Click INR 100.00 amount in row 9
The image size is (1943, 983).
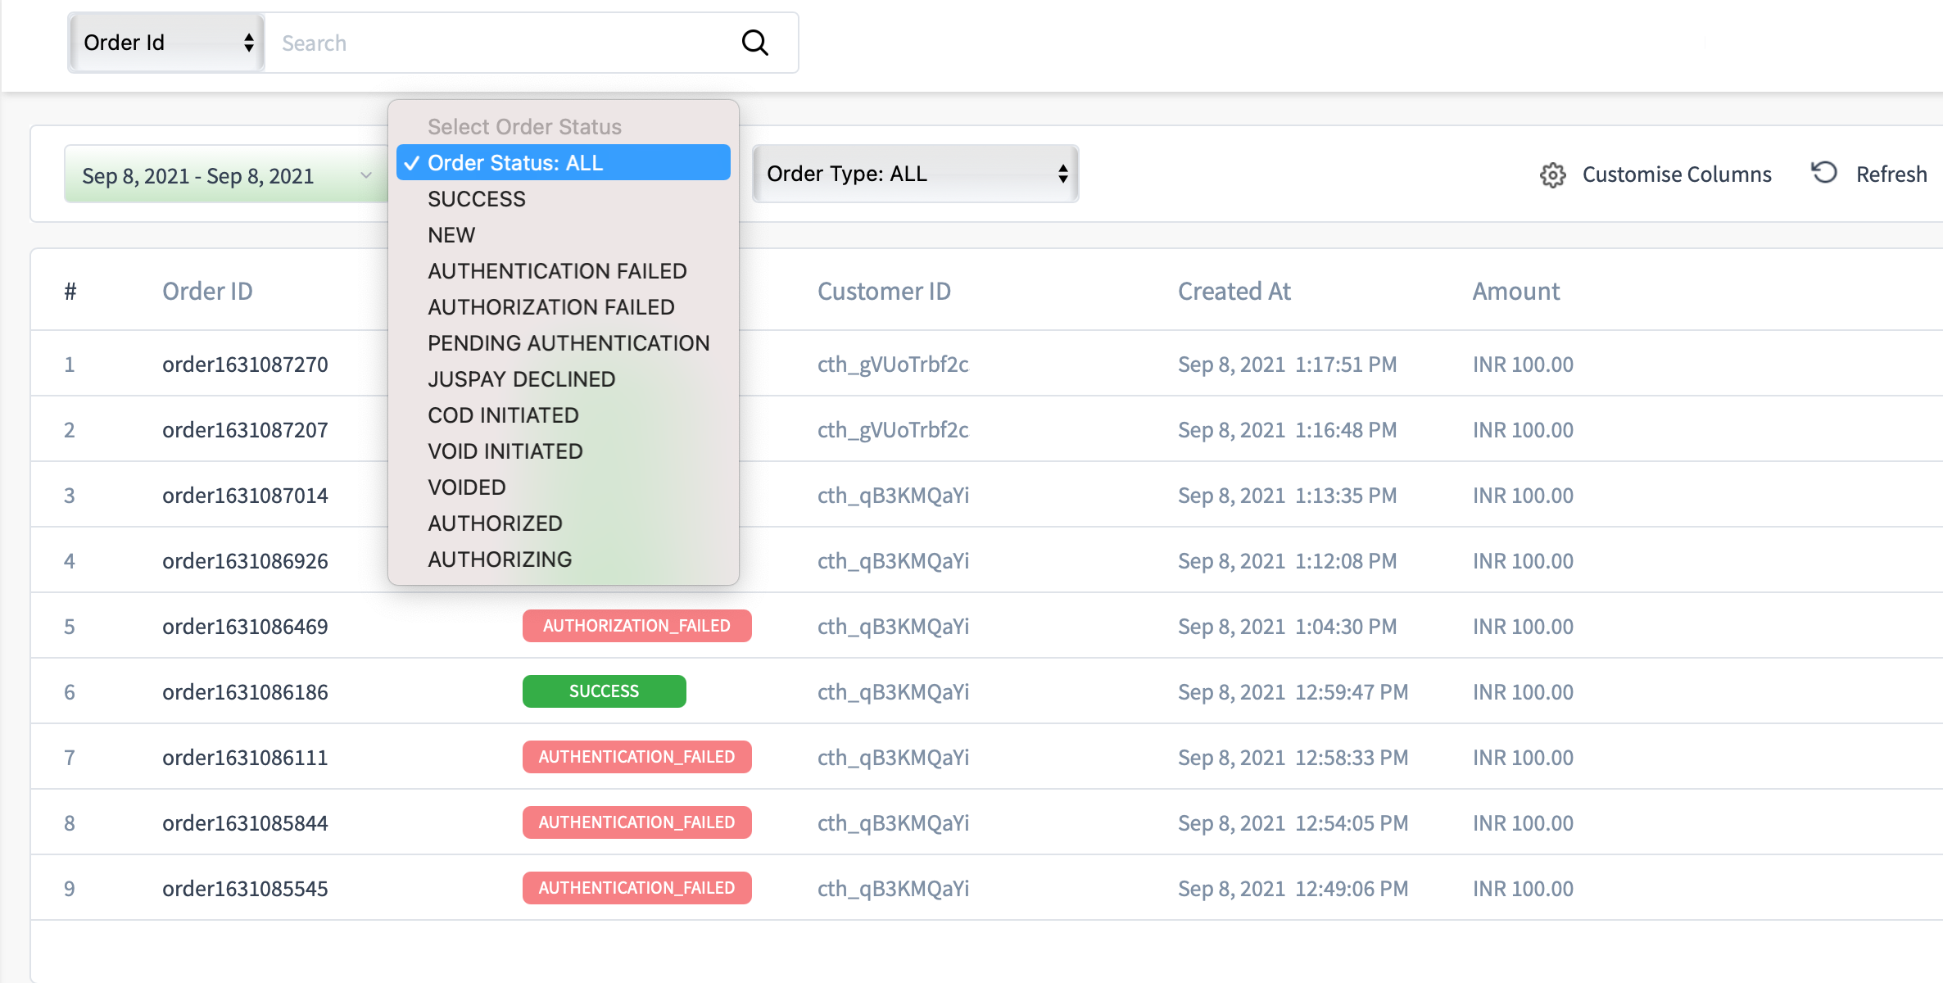tap(1523, 889)
